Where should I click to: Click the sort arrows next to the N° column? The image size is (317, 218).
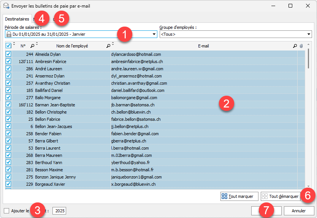point(14,45)
